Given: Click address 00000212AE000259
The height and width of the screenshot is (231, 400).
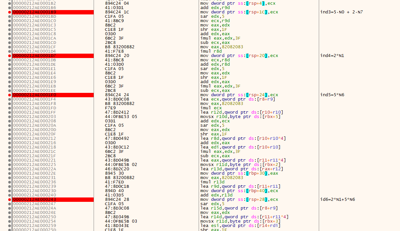Looking at the screenshot, I should [35, 226].
